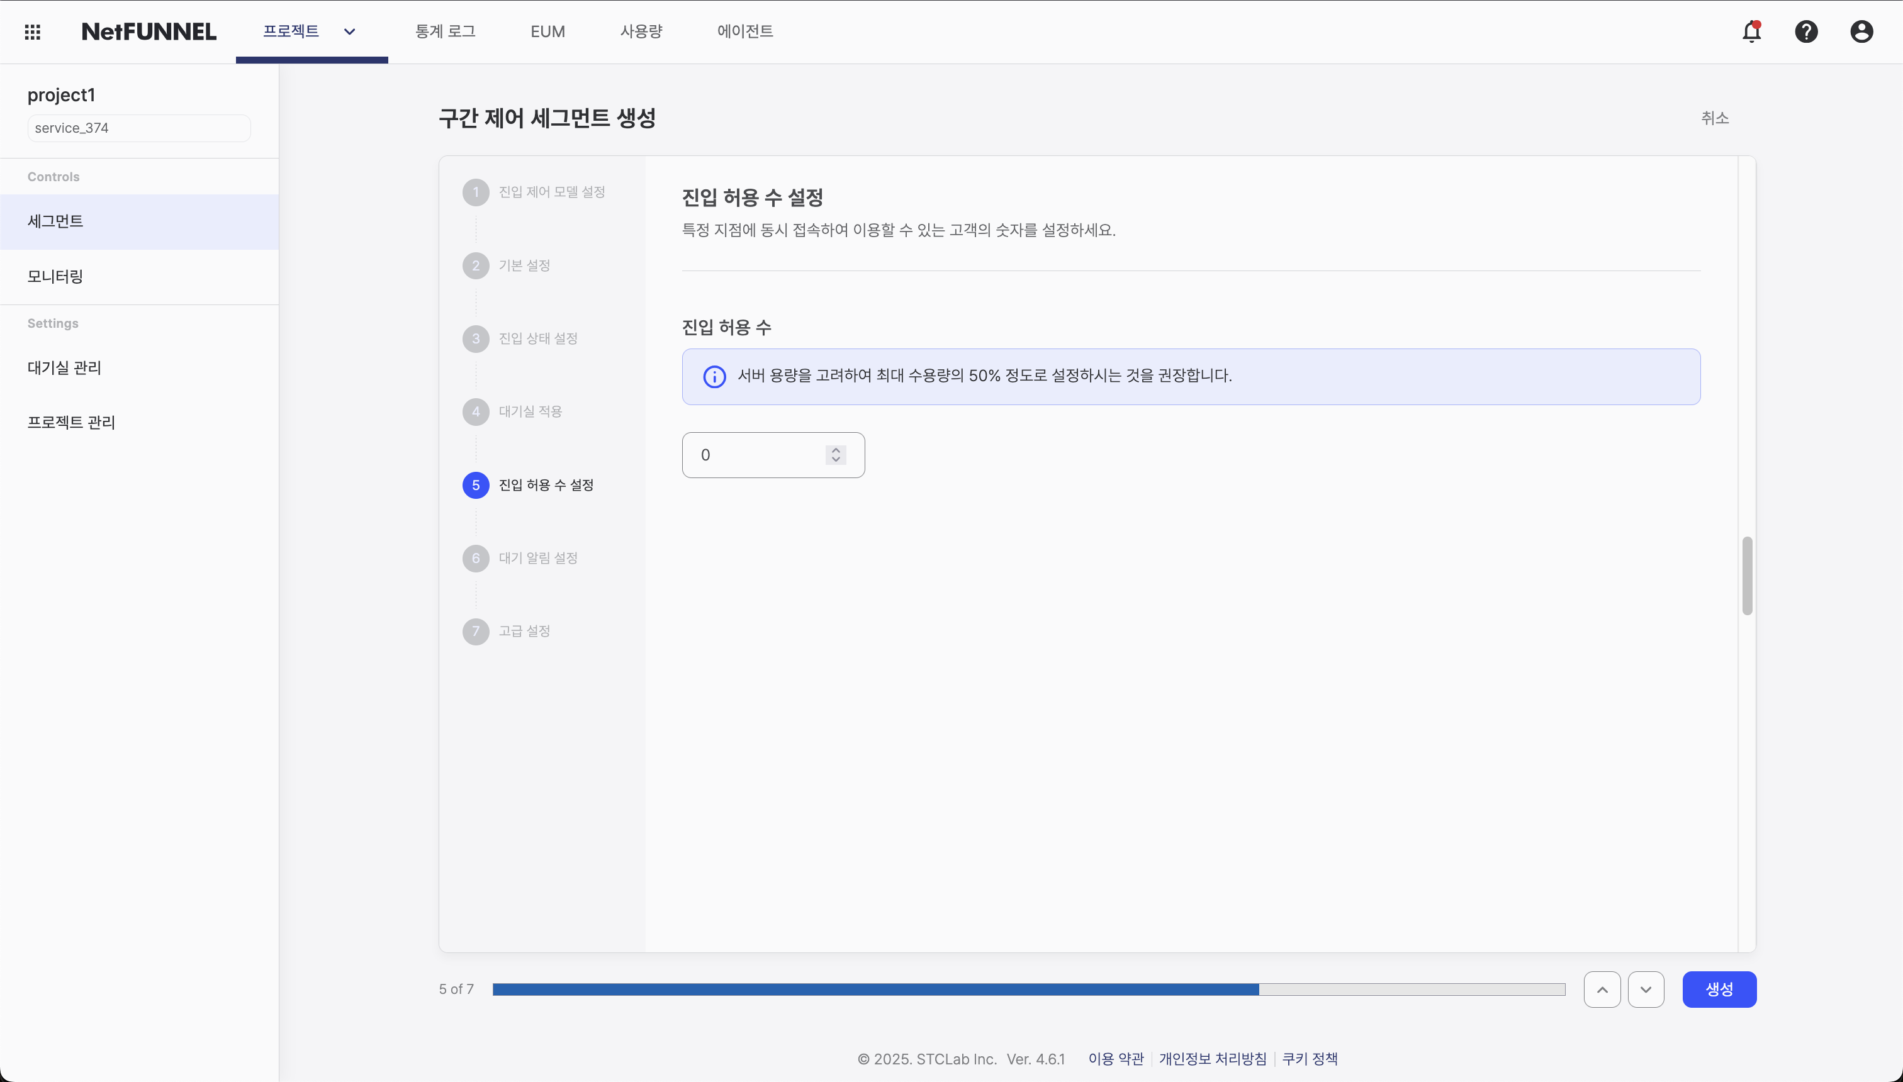Click the service_374 input field

[138, 127]
